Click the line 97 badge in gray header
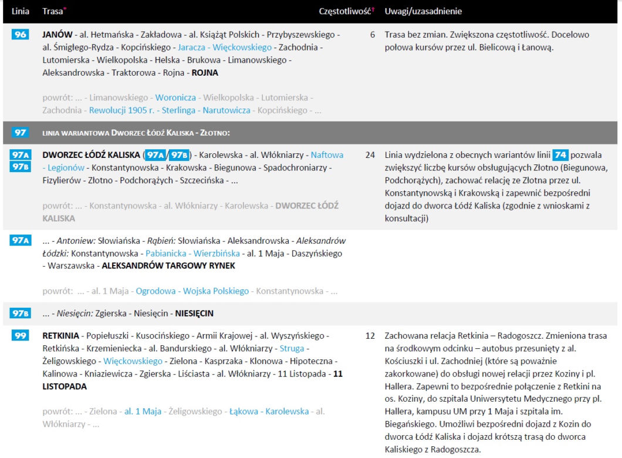 click(20, 133)
